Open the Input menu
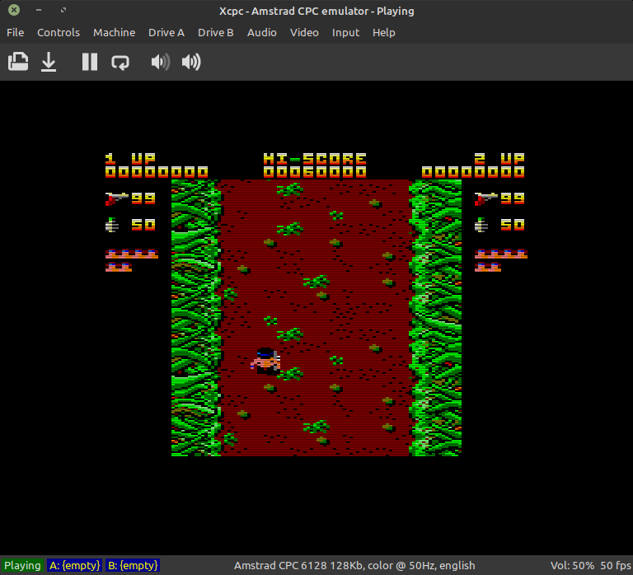This screenshot has width=633, height=575. pos(345,33)
